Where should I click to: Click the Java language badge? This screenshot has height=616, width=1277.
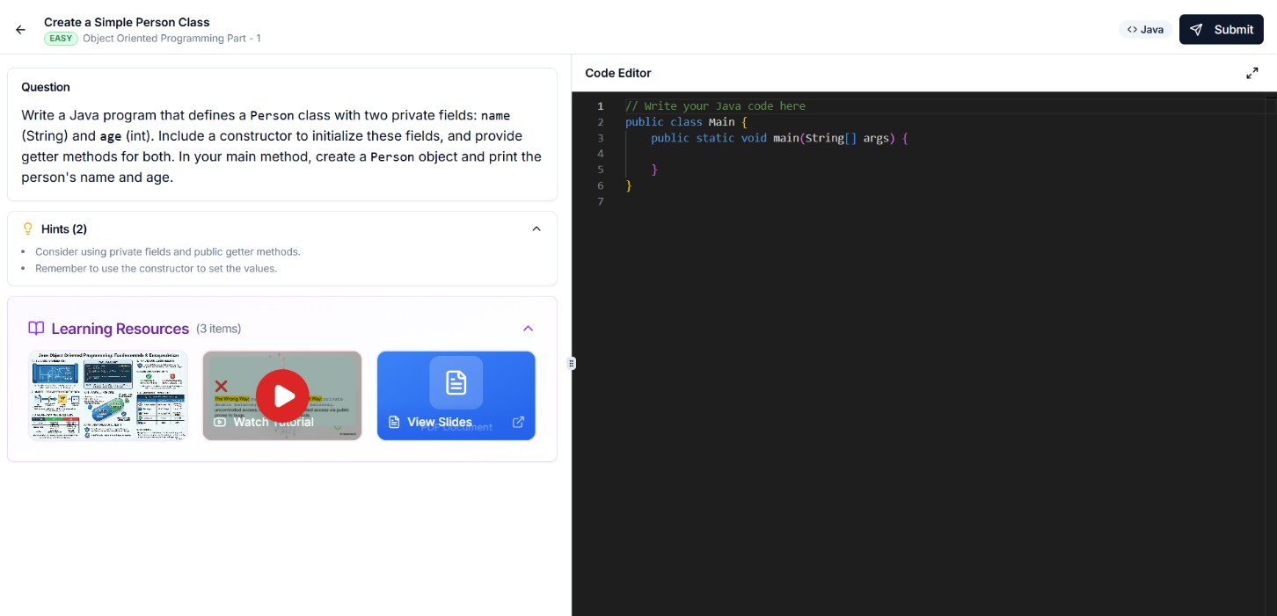tap(1145, 30)
